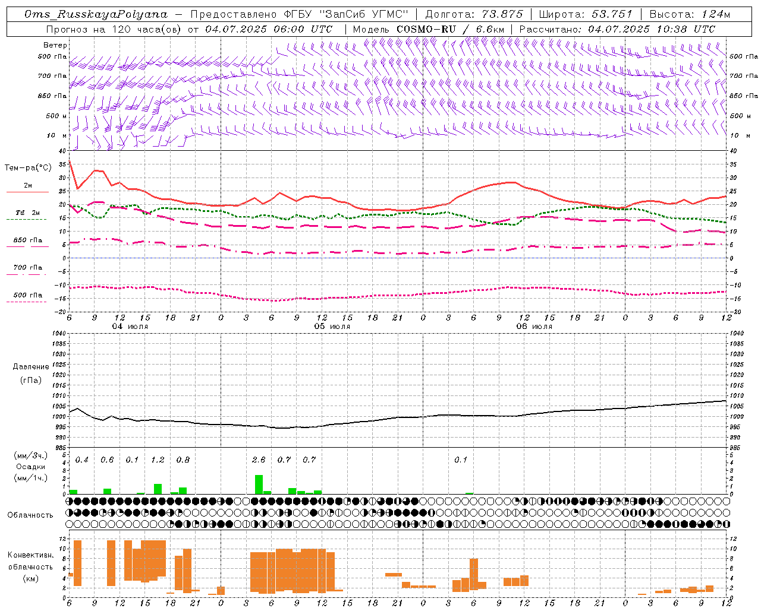Viewport: 761px width, 608px height.
Task: Click the Облачность label
Action: click(30, 515)
